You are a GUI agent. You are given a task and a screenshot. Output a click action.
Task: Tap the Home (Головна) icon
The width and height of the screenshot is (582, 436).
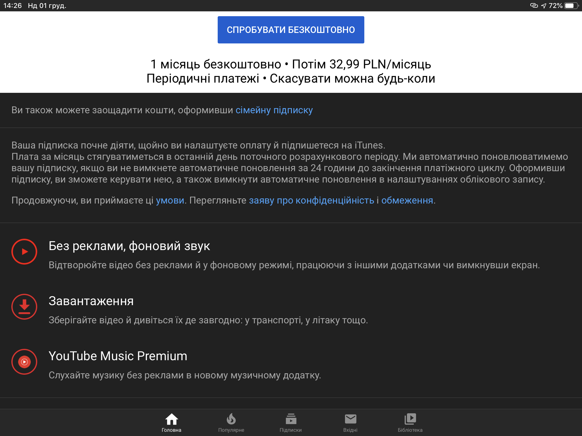point(171,419)
